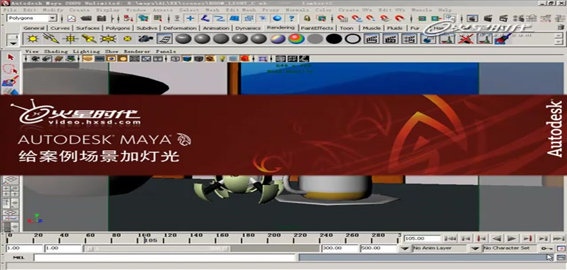Click the range slider bar handle
Image resolution: width=567 pixels, height=270 pixels.
point(158,248)
